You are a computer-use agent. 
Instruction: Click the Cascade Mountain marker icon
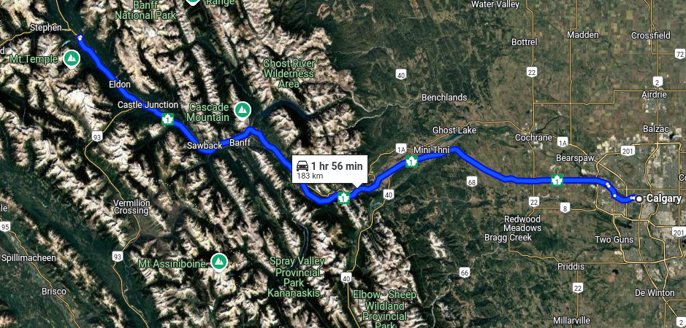click(241, 110)
